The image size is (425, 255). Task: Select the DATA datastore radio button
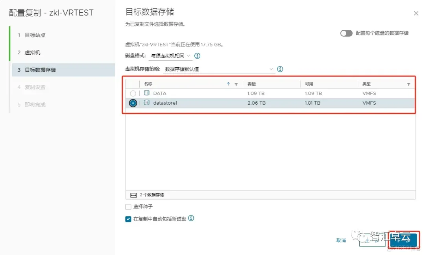coord(133,93)
